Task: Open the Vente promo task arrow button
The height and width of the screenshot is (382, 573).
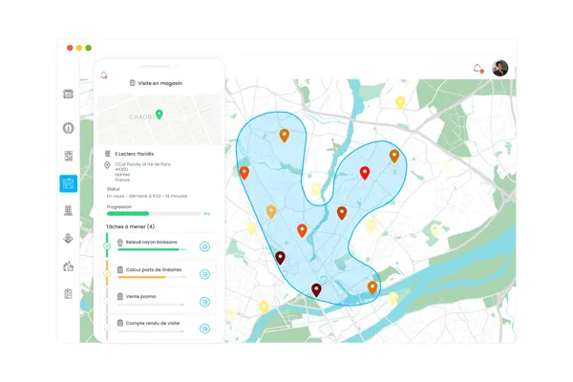Action: pos(205,302)
